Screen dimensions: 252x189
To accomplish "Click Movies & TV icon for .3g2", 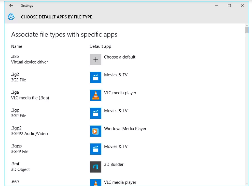I will pyautogui.click(x=96, y=77).
